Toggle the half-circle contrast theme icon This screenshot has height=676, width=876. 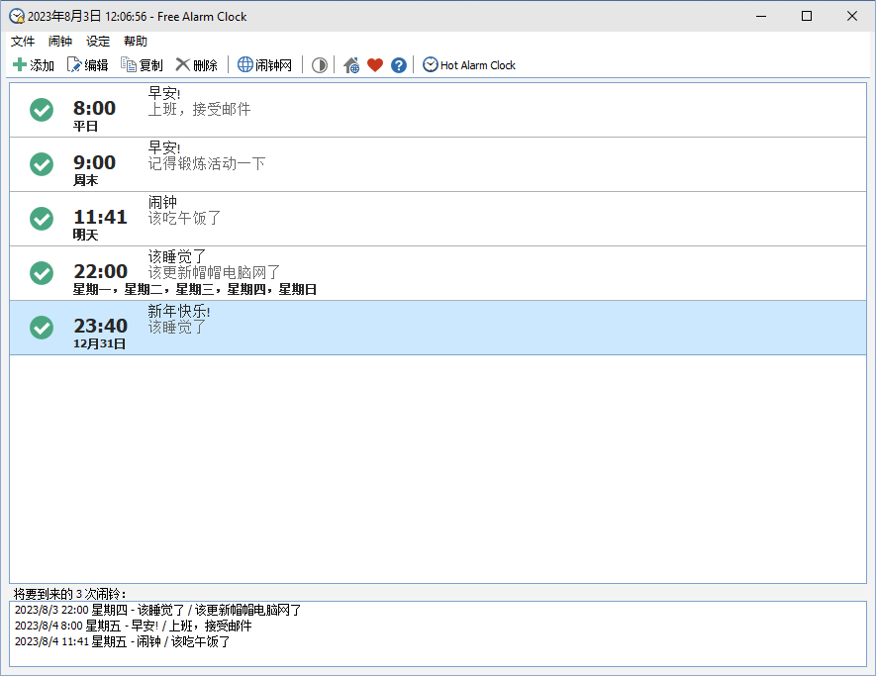pos(319,65)
